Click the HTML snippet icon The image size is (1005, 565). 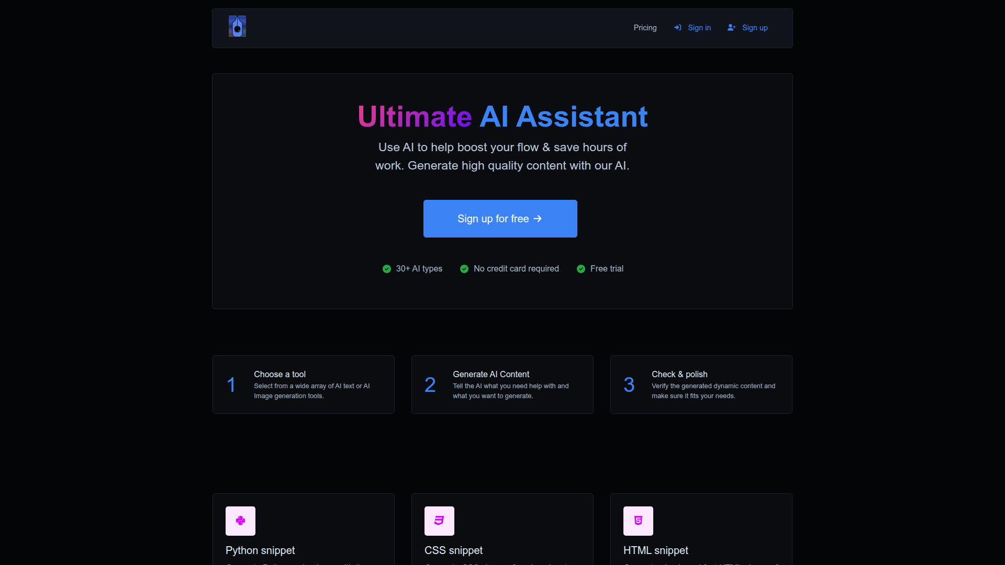pyautogui.click(x=638, y=521)
